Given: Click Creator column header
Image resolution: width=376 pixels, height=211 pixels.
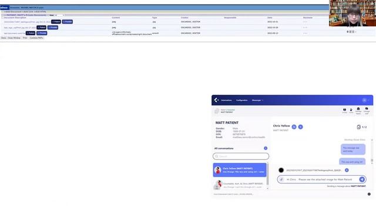Looking at the screenshot, I should [184, 18].
